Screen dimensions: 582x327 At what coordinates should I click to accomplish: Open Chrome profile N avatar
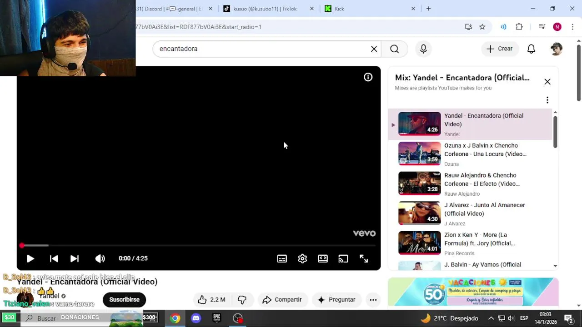pyautogui.click(x=557, y=27)
